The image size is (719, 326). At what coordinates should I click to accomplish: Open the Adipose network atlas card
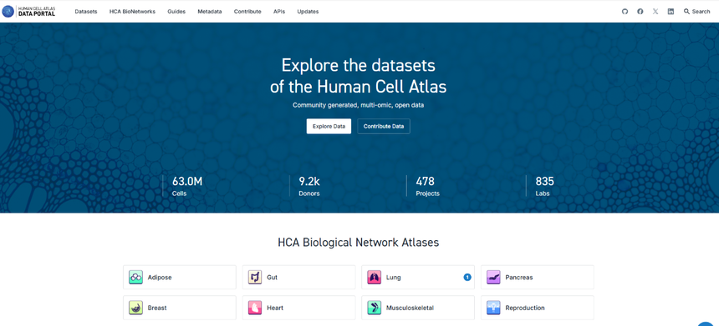(x=180, y=277)
